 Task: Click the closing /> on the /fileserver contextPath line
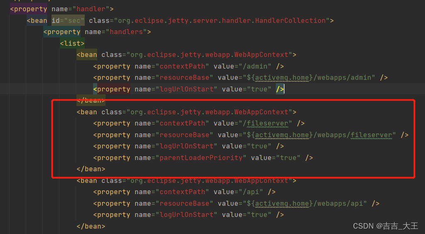click(301, 123)
